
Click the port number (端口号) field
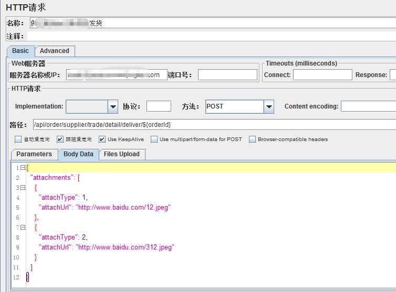pos(227,75)
